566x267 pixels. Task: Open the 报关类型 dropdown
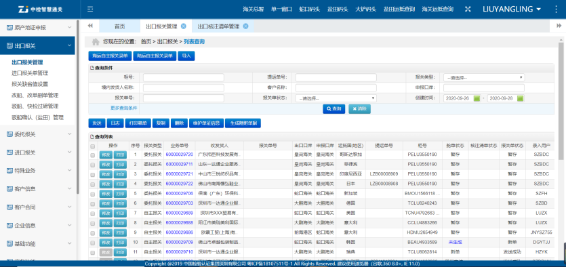[x=484, y=77]
